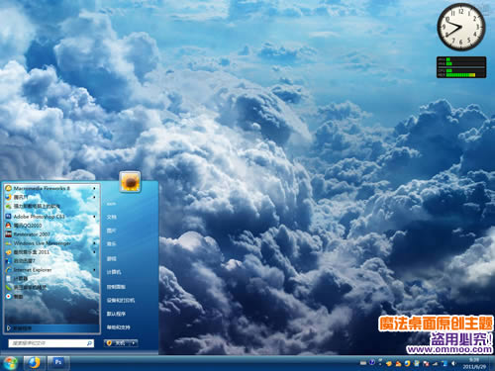
Task: Click the Start menu search box
Action: (51, 343)
